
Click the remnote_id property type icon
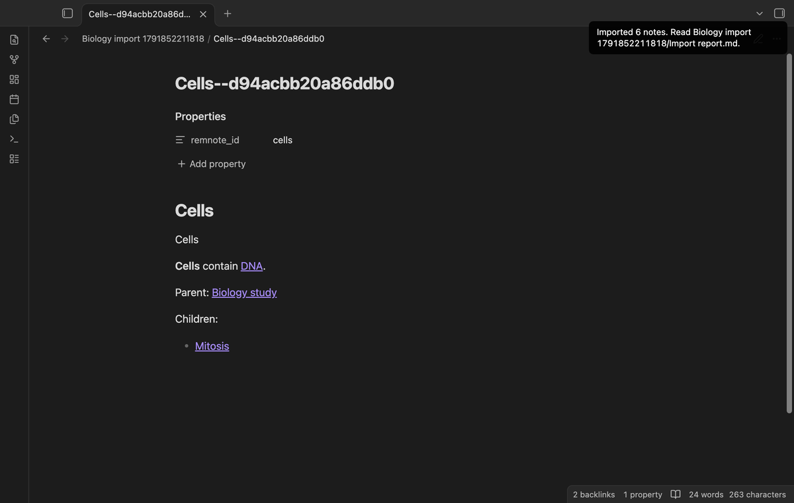(180, 140)
